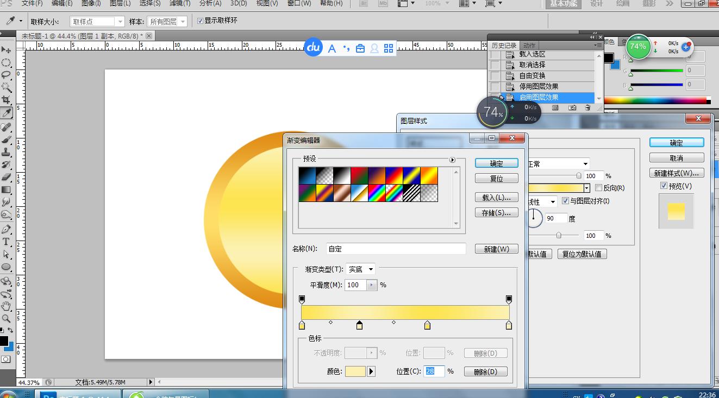The height and width of the screenshot is (398, 719).
Task: Select the Move tool
Action: click(7, 49)
